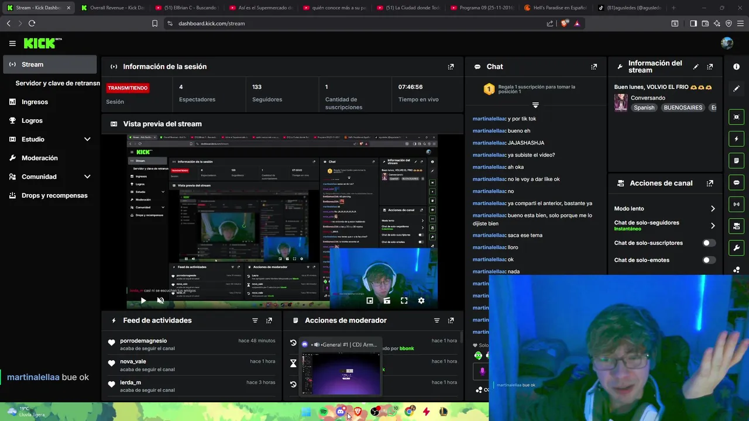Image resolution: width=749 pixels, height=421 pixels.
Task: Open stream preview settings gear
Action: [421, 301]
